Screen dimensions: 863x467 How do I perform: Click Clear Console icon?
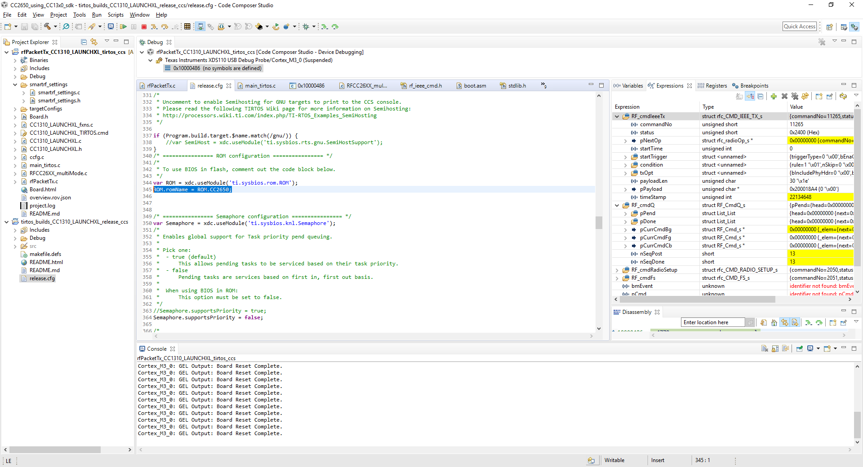[x=765, y=348]
